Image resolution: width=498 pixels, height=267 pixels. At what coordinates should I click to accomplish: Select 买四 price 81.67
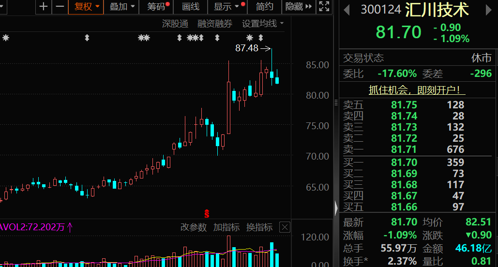pyautogui.click(x=404, y=195)
